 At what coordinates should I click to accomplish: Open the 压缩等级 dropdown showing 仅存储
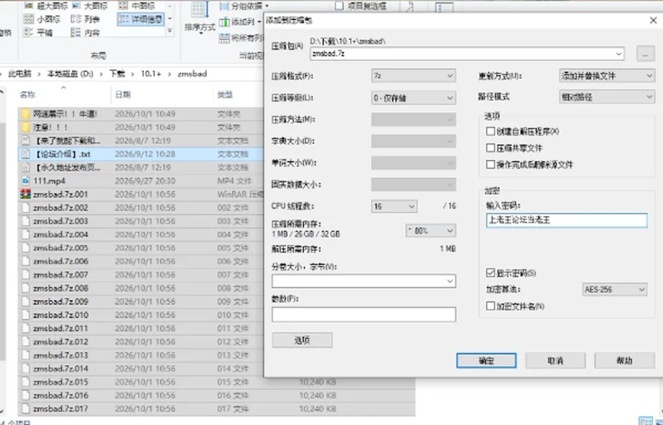[414, 98]
